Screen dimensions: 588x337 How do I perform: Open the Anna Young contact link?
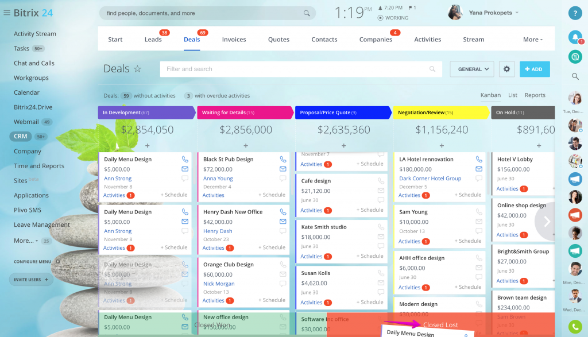(x=218, y=179)
